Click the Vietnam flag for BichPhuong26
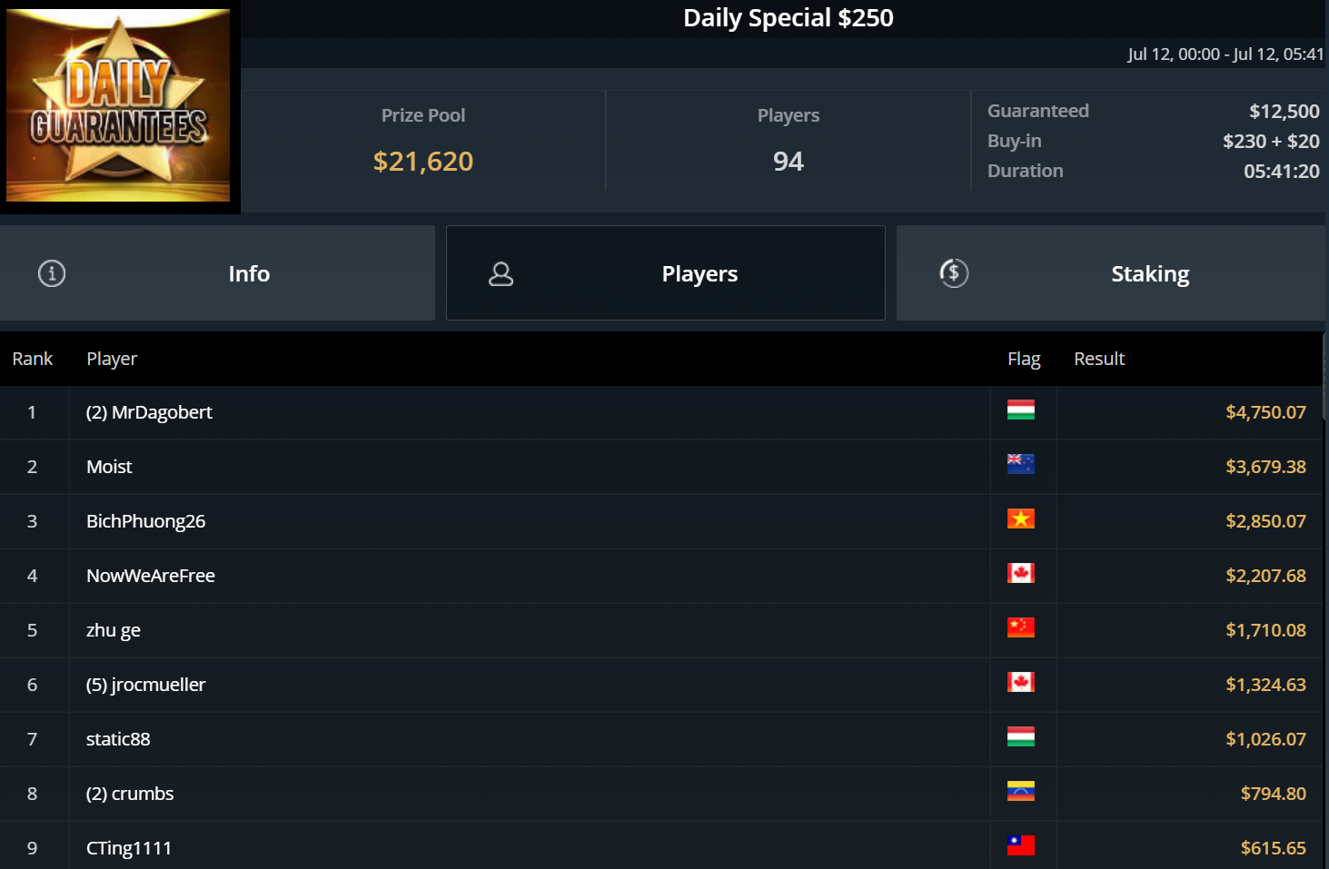Screen dimensions: 1329x869 click(1020, 519)
